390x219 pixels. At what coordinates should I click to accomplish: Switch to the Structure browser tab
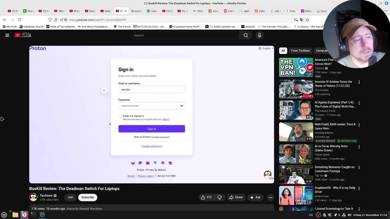[136, 11]
